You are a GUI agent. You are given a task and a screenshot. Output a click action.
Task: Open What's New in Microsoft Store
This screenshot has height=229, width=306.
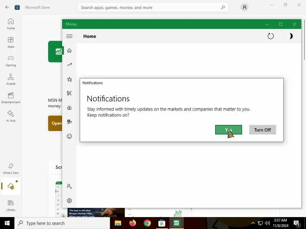point(11,168)
